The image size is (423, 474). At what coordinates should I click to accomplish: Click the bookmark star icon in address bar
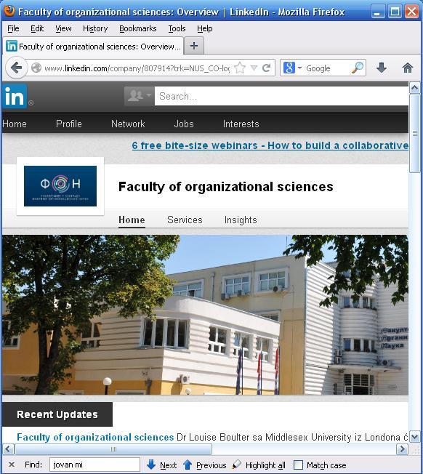240,68
